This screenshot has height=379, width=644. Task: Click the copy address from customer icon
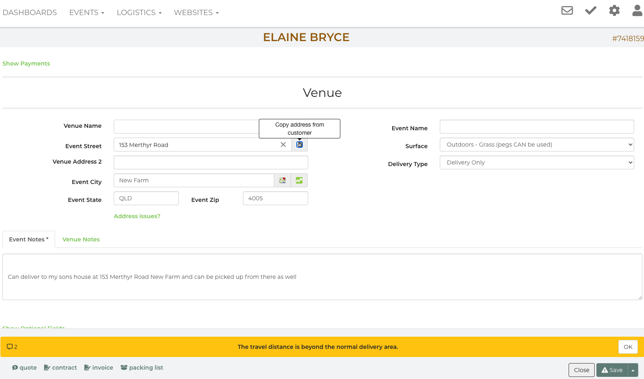coord(300,145)
